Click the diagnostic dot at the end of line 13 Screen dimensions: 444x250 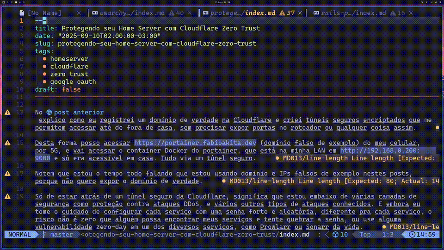(438, 128)
